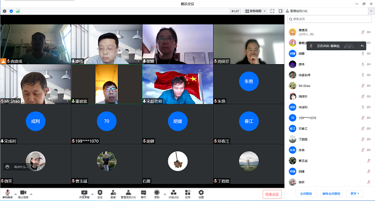
Task: Select 曹玉斌 participant tile
Action: (107, 164)
